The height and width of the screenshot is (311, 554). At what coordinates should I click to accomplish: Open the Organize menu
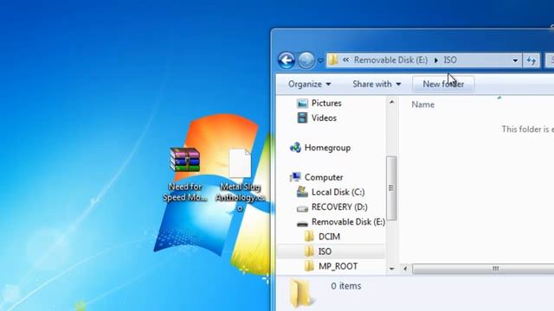pyautogui.click(x=310, y=85)
